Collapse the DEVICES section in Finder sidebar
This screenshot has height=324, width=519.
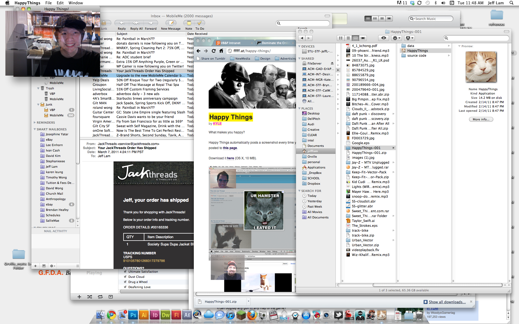pos(300,46)
